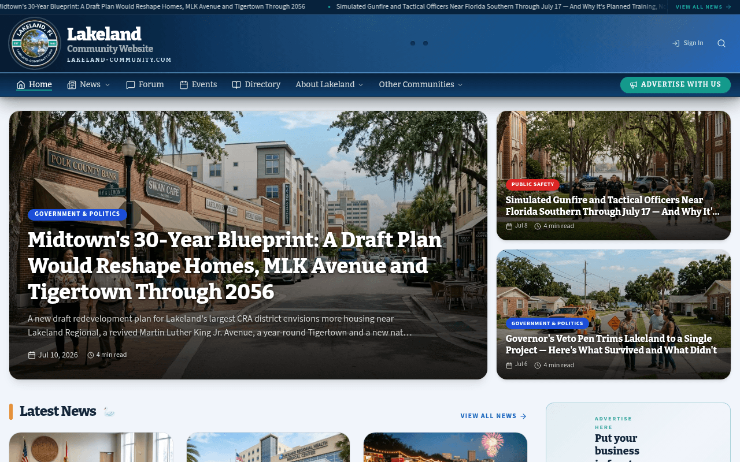Viewport: 740px width, 462px height.
Task: Open the Home nav item
Action: [34, 85]
